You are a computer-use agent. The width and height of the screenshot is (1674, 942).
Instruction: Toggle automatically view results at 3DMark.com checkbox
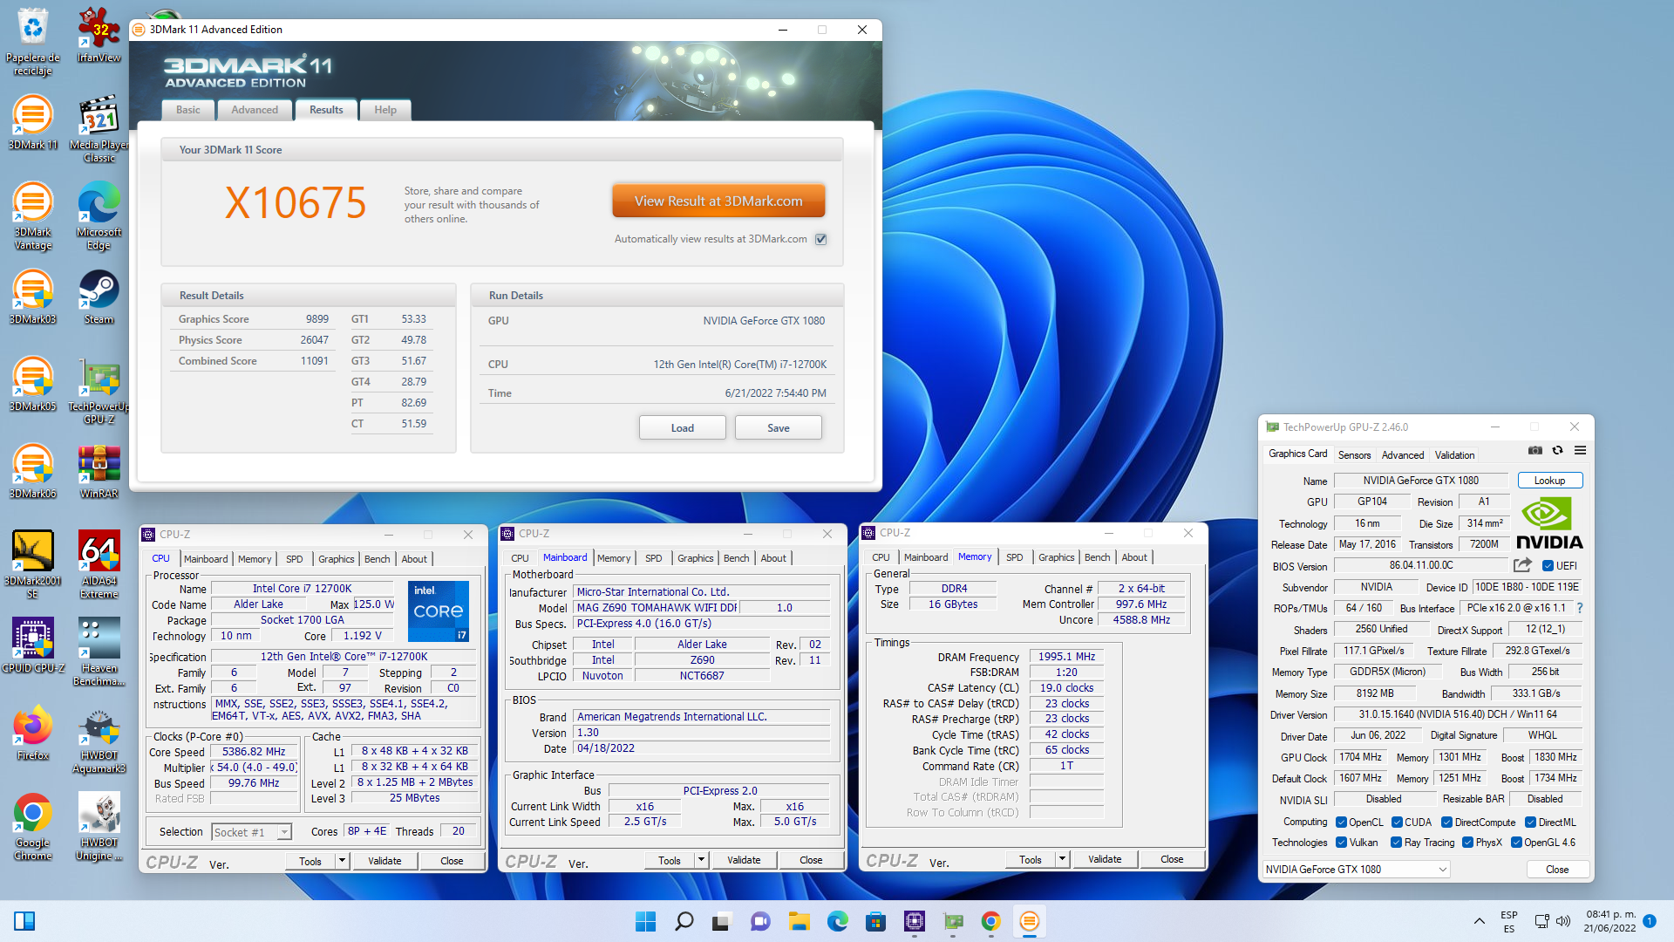coord(820,239)
